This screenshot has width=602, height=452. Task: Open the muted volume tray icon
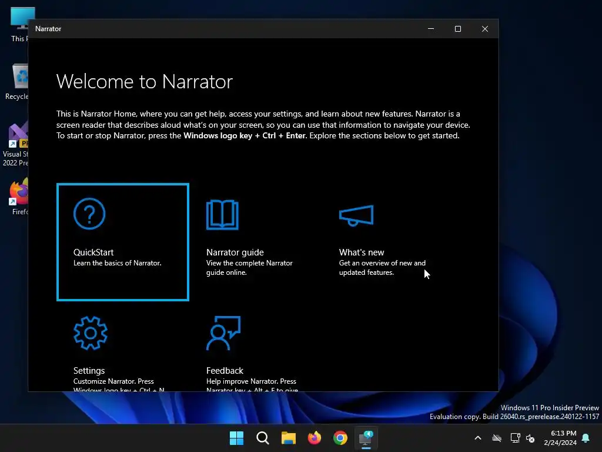tap(530, 438)
